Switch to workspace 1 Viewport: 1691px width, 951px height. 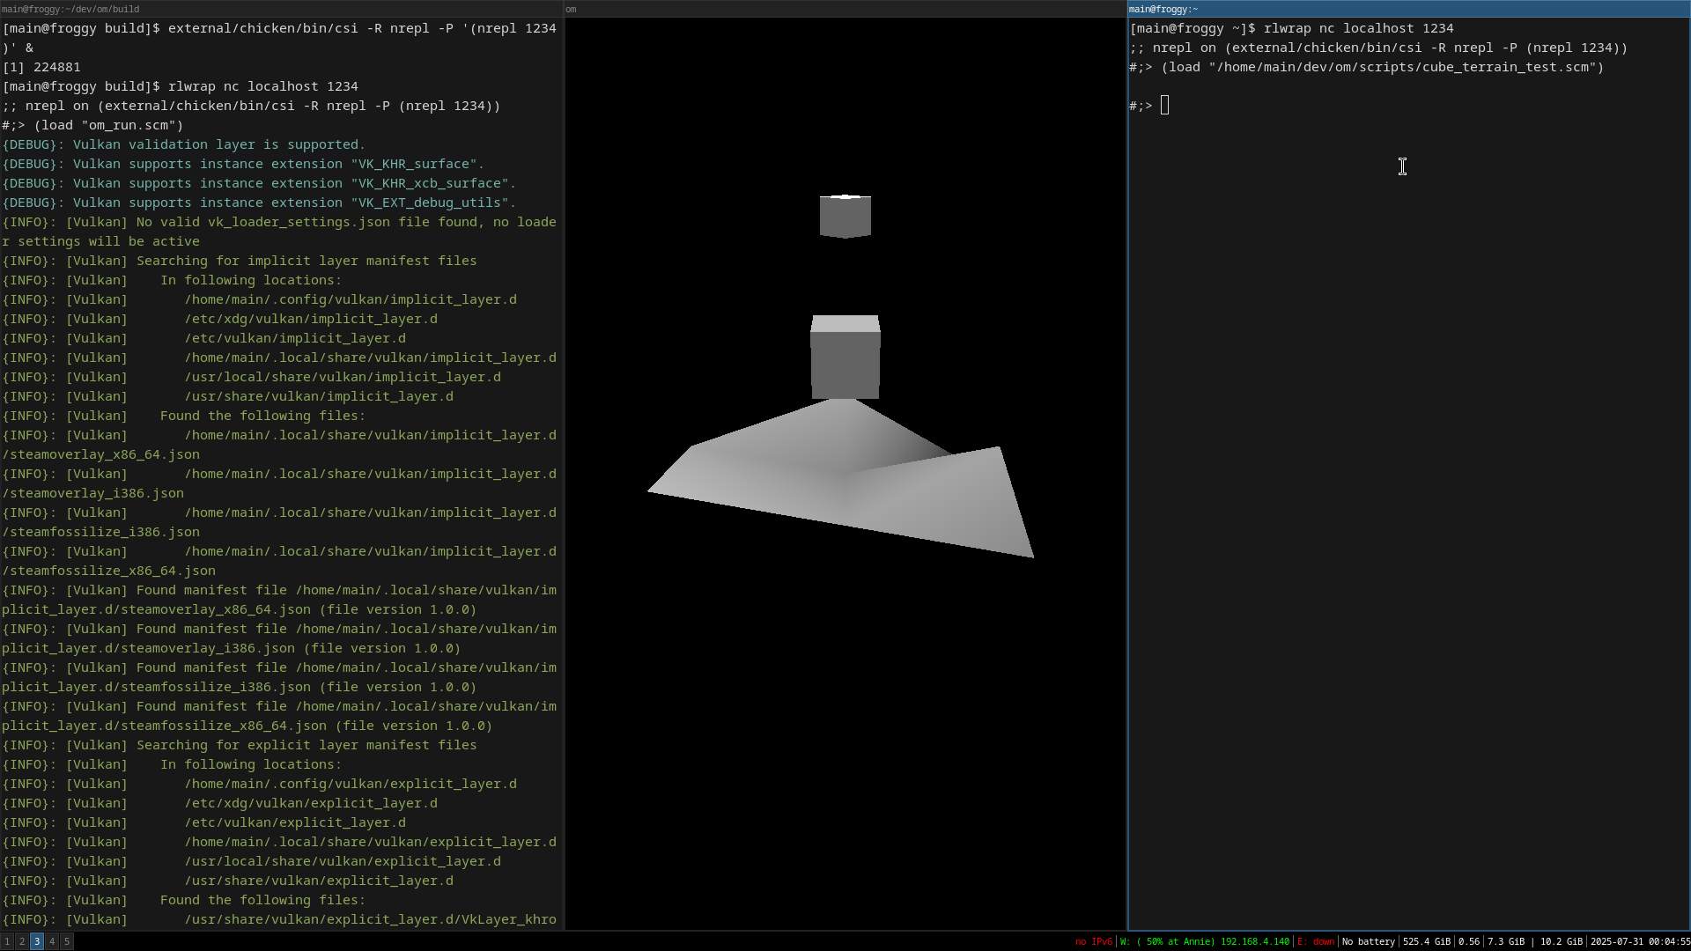(x=7, y=941)
